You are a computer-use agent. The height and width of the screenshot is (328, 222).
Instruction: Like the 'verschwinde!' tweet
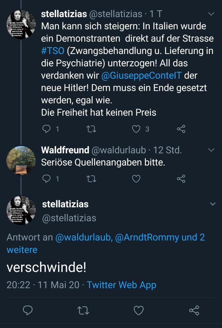pos(139,310)
